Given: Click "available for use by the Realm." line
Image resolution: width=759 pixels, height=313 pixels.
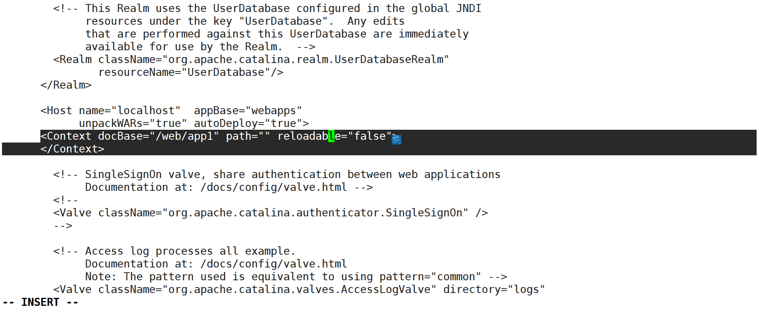Looking at the screenshot, I should pyautogui.click(x=184, y=47).
